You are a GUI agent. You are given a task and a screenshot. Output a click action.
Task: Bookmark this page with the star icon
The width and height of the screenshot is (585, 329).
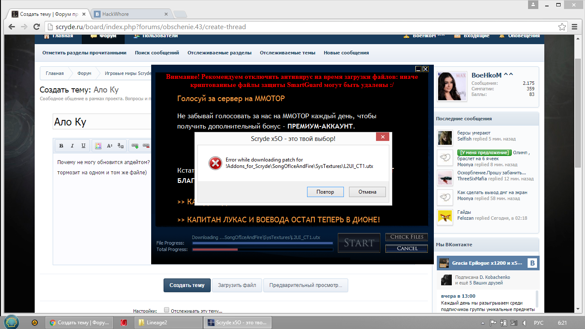tap(562, 27)
